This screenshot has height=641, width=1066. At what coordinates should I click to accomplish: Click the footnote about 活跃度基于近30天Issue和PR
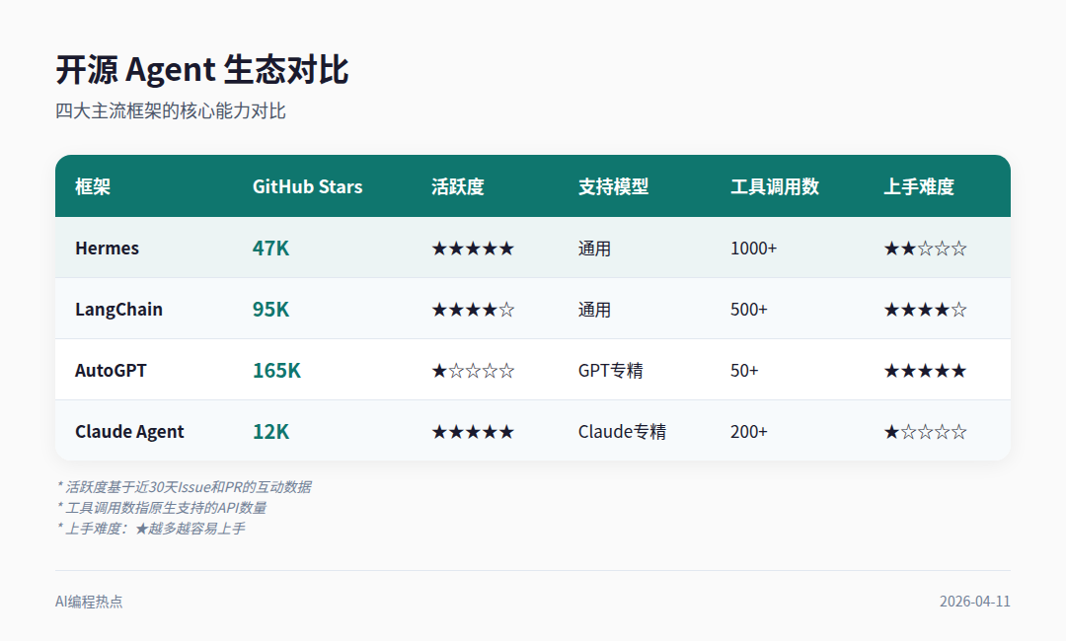pos(184,487)
